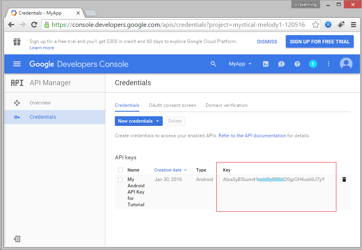Follow the Learn more link

coord(42,48)
